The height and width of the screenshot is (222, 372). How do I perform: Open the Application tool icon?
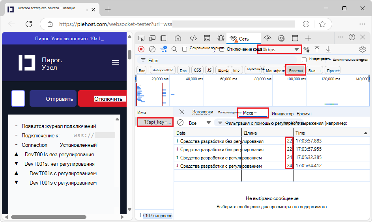(295, 38)
